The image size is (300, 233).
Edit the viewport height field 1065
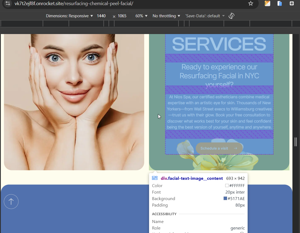122,16
